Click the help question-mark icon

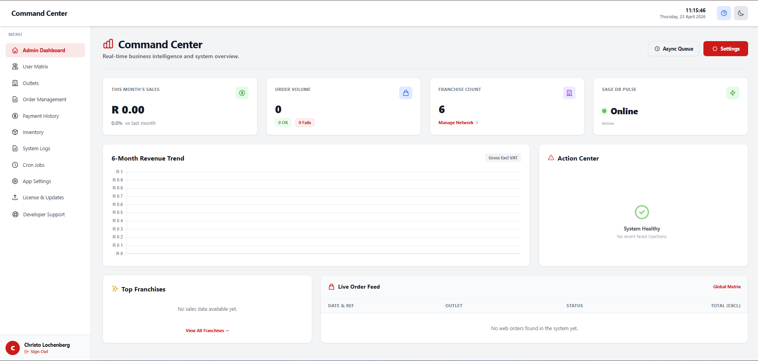point(724,13)
